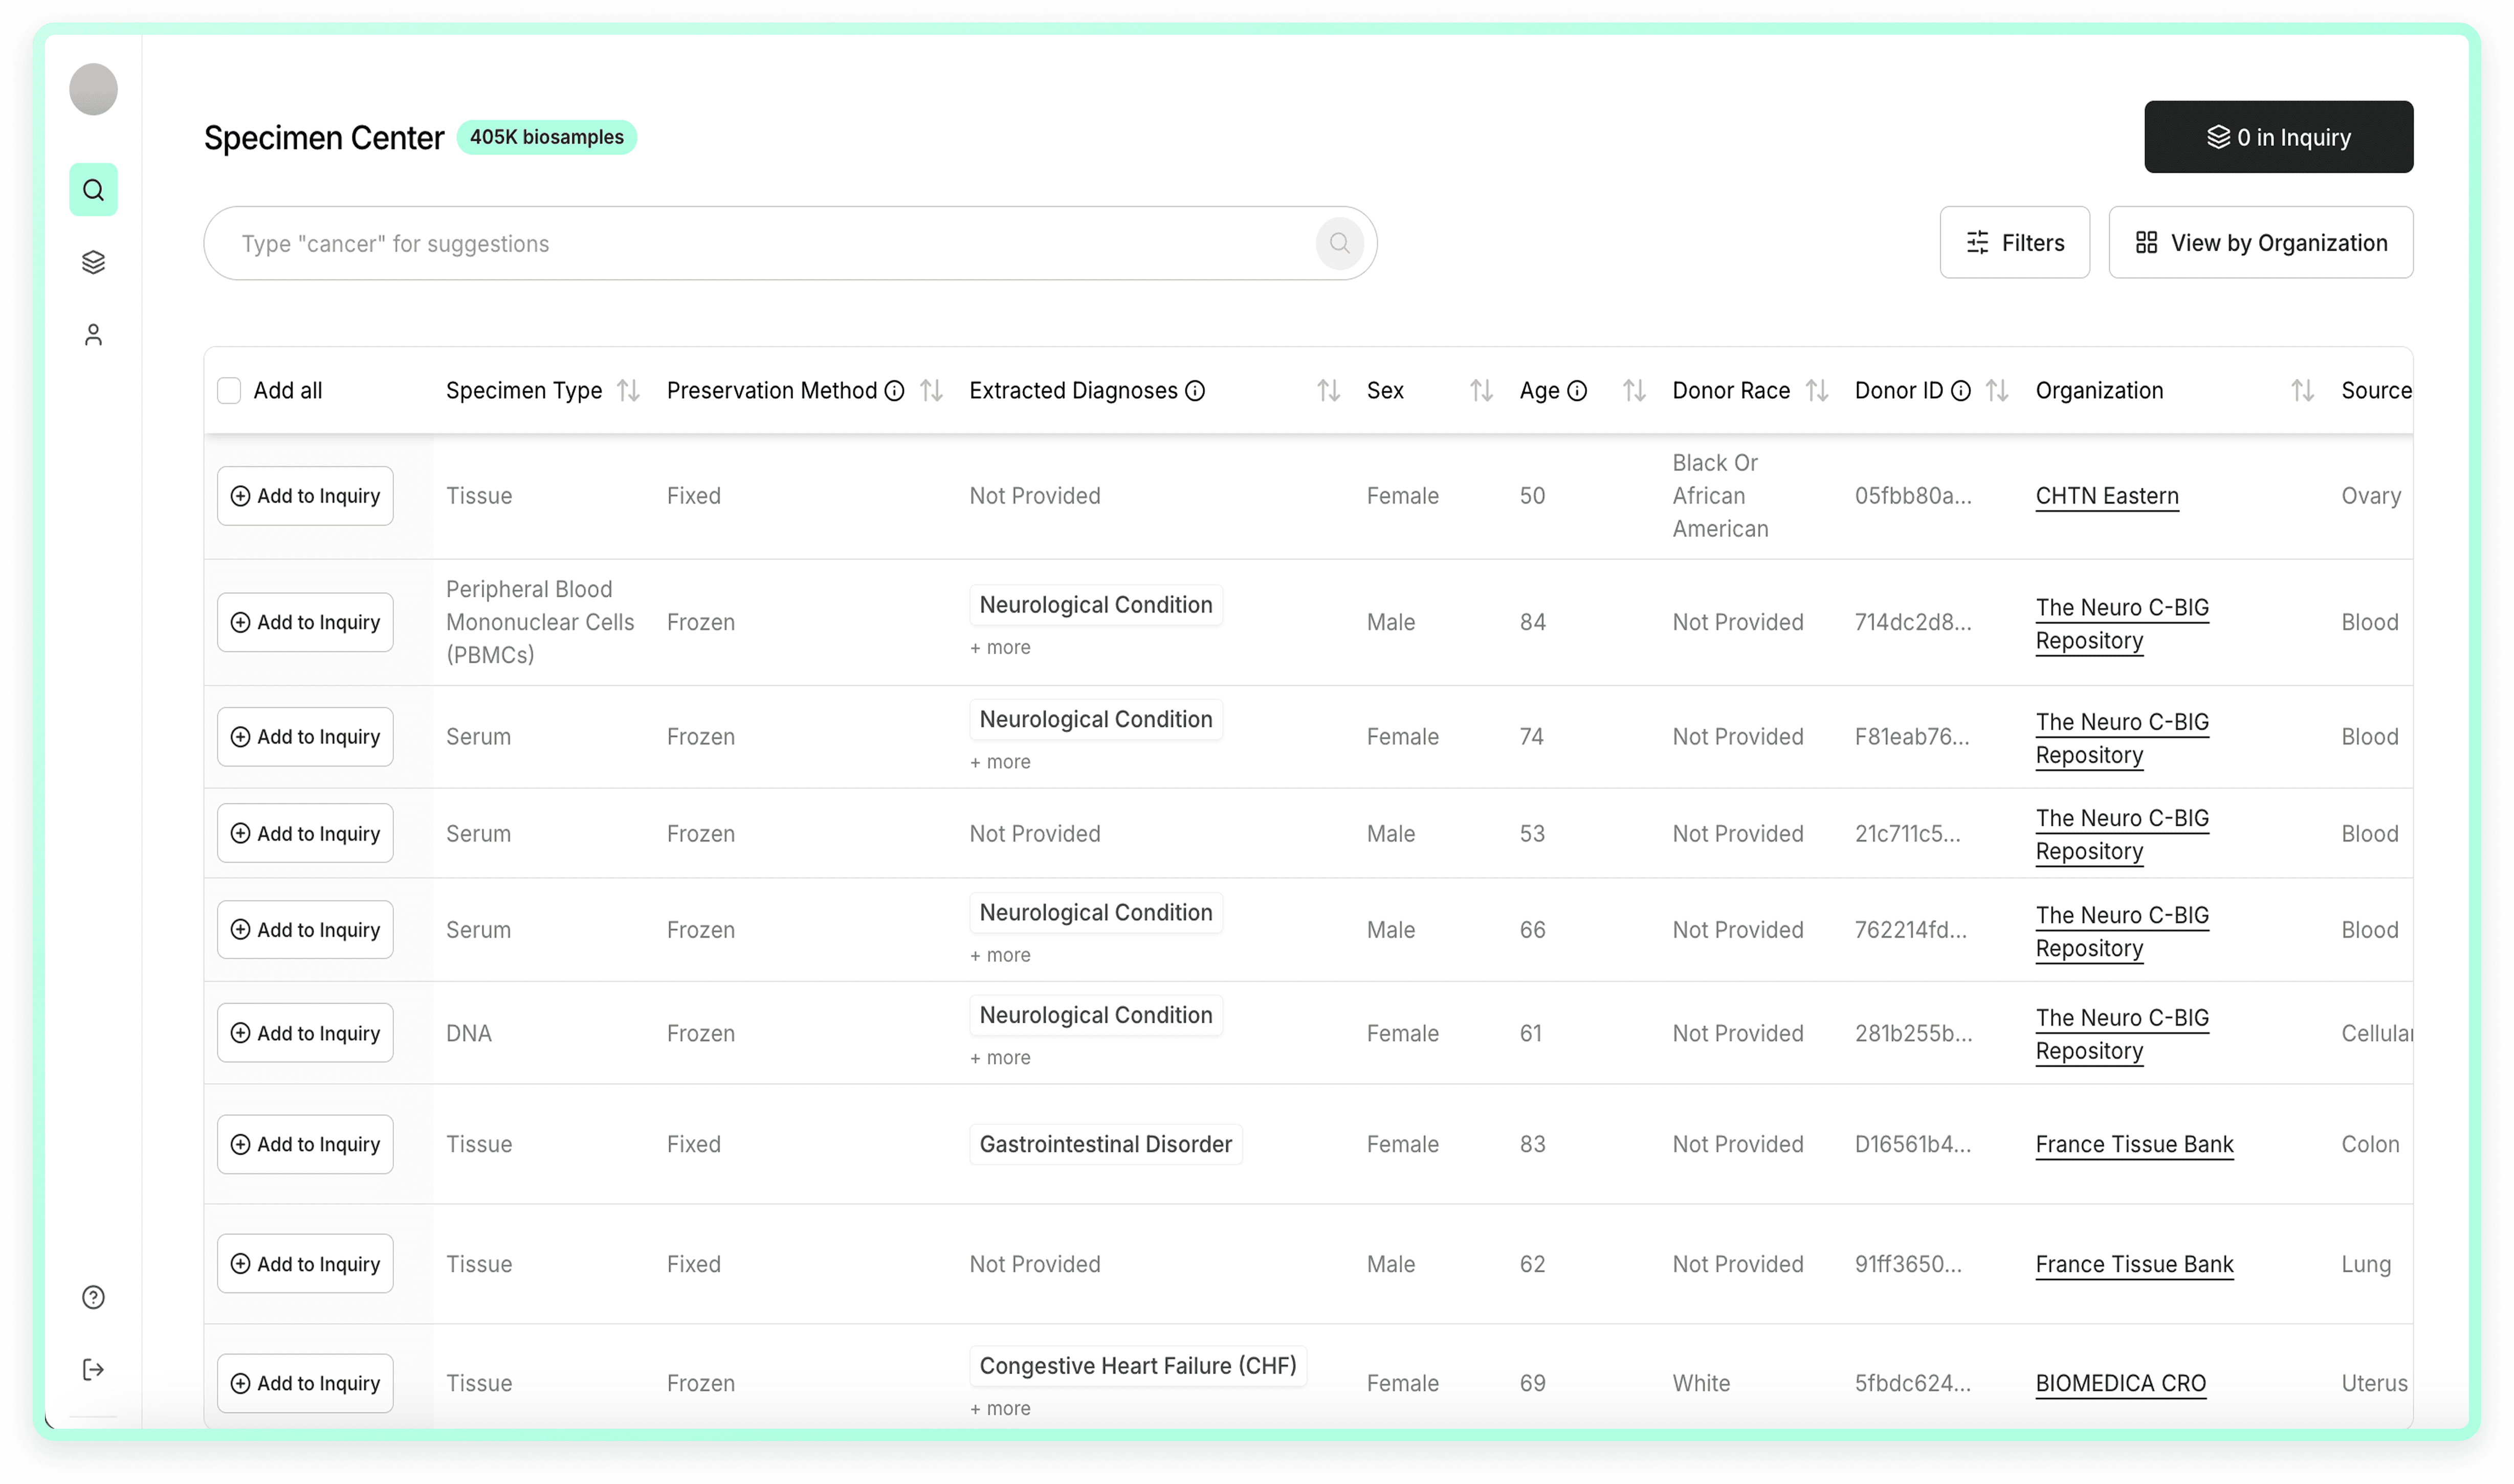Open the user profile sidebar icon
2514x1484 pixels.
93,334
